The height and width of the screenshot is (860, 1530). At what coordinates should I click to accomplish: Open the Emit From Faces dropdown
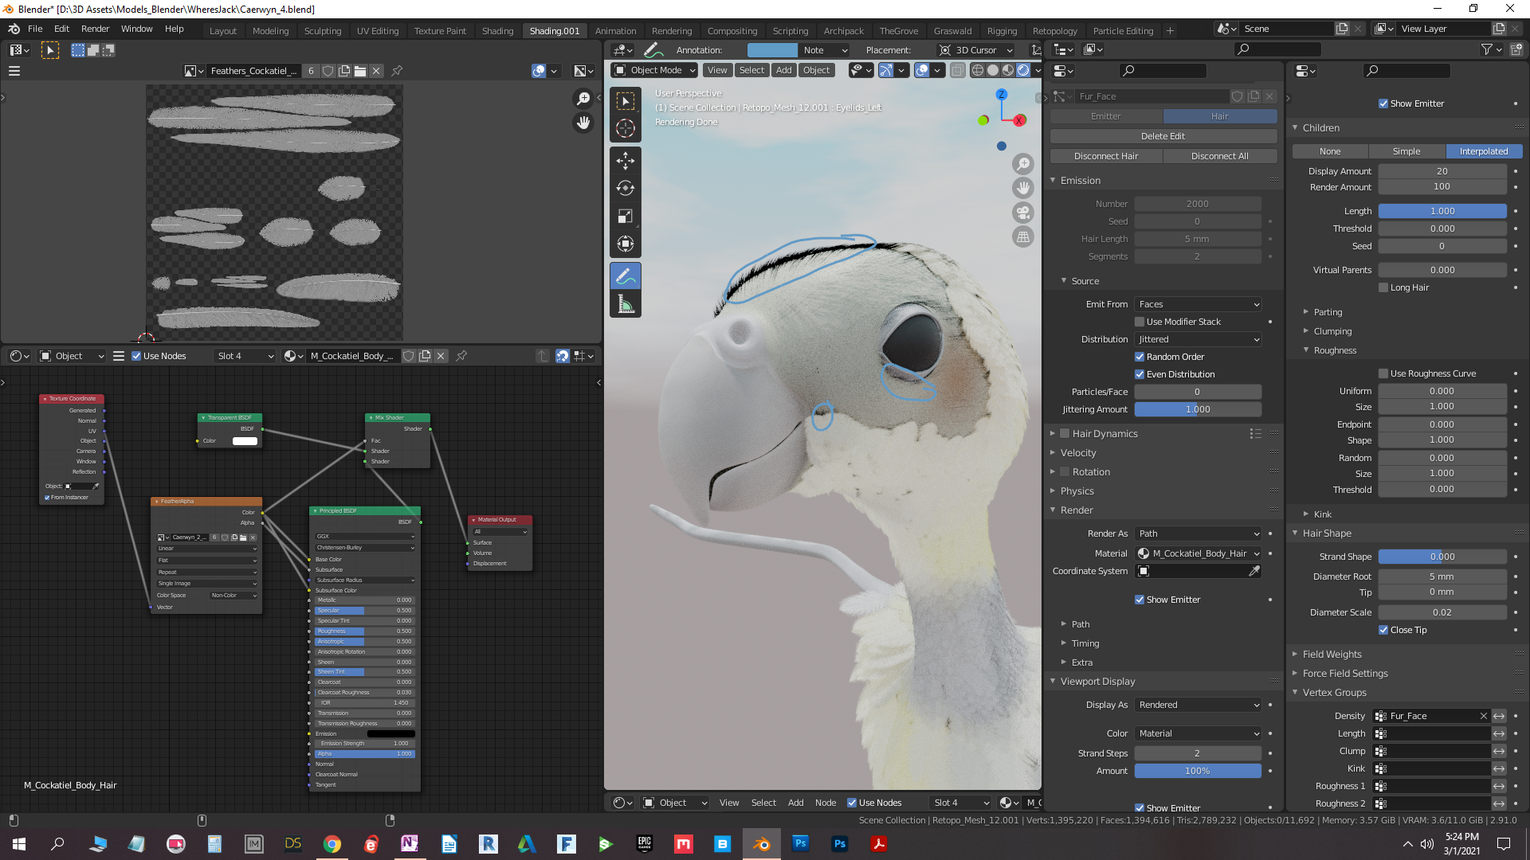tap(1198, 304)
